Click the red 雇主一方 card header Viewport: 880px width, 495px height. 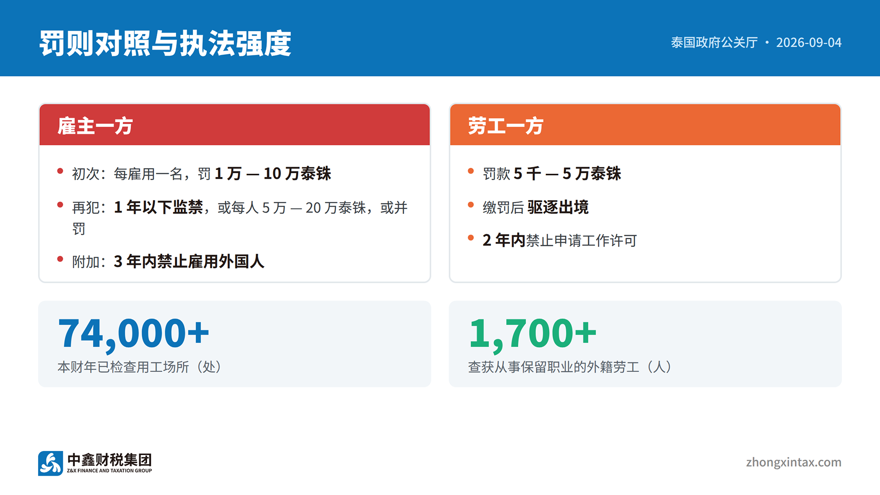235,125
